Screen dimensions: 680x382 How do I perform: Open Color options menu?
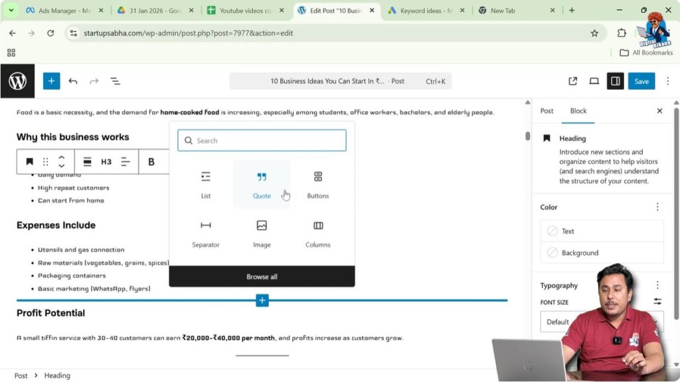tap(657, 207)
